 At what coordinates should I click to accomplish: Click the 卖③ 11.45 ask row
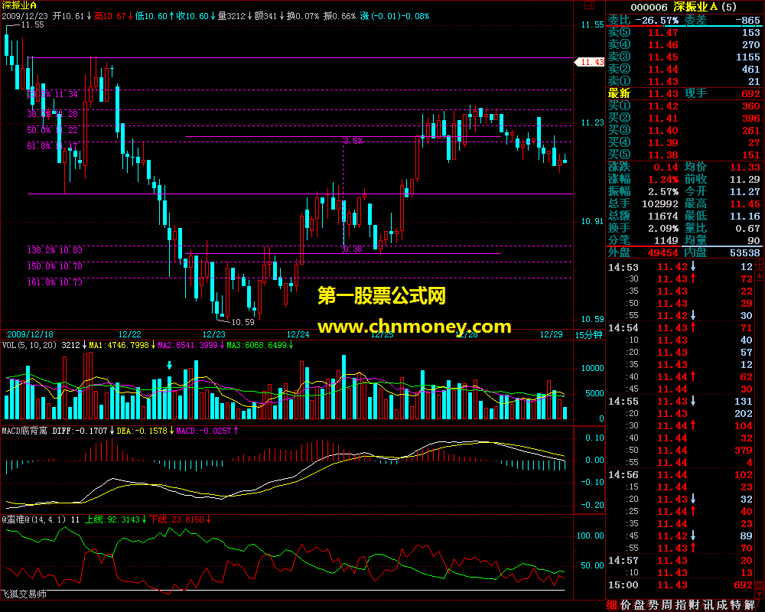point(685,57)
